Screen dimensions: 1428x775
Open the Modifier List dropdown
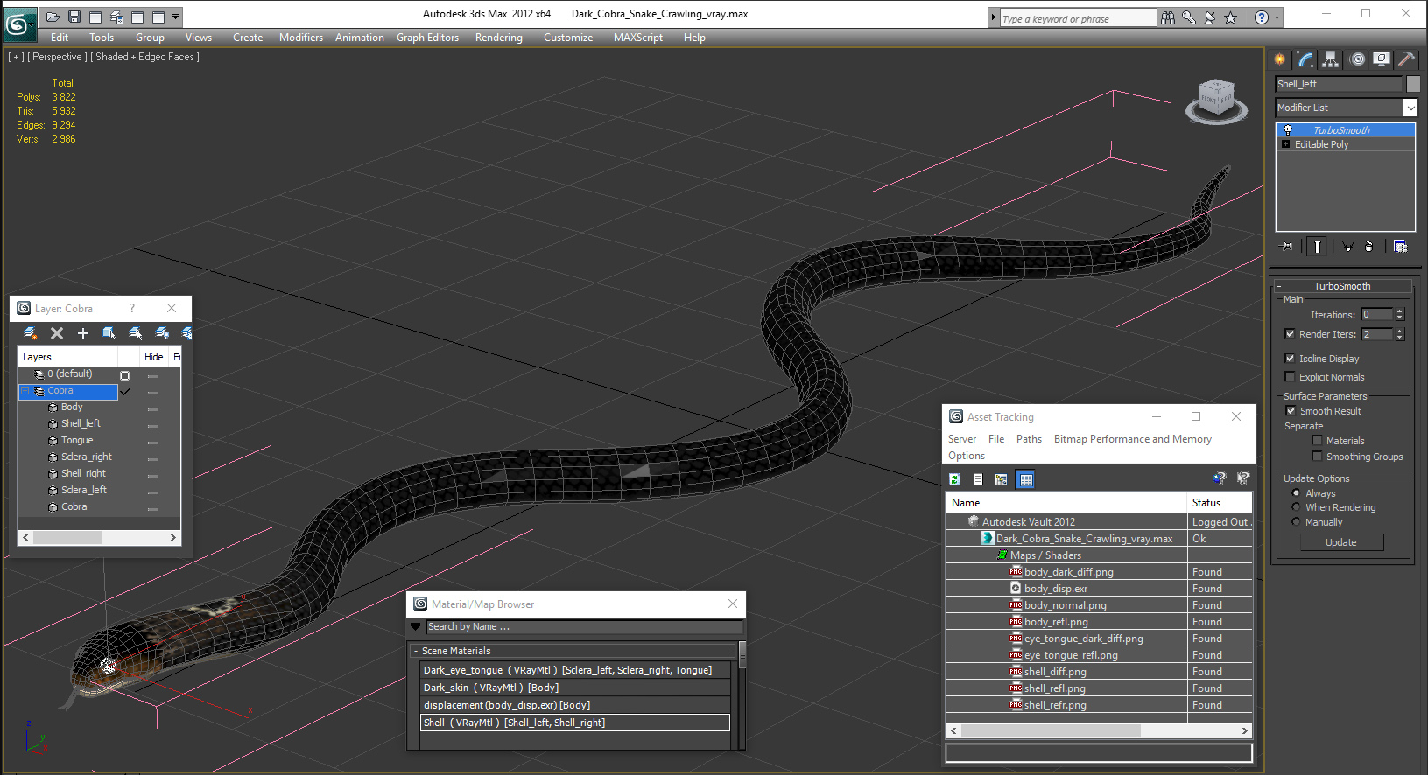(x=1410, y=108)
